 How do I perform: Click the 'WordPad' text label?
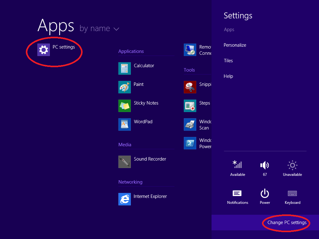[143, 122]
